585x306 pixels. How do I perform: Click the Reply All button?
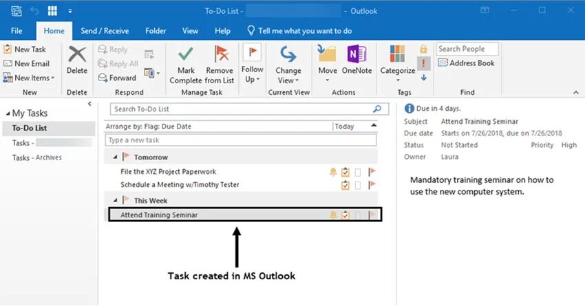click(x=118, y=64)
